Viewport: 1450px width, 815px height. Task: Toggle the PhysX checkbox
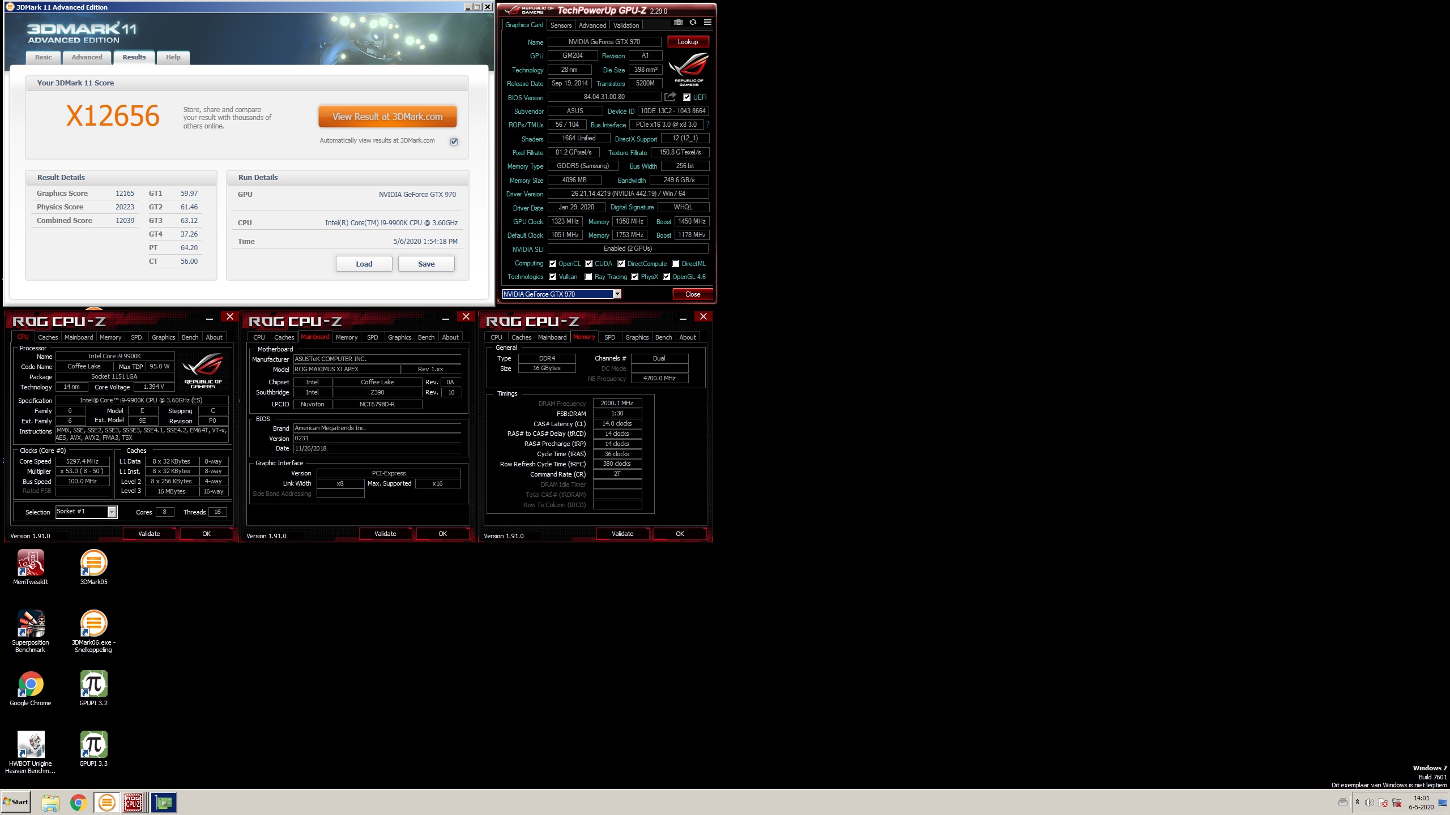click(x=634, y=277)
